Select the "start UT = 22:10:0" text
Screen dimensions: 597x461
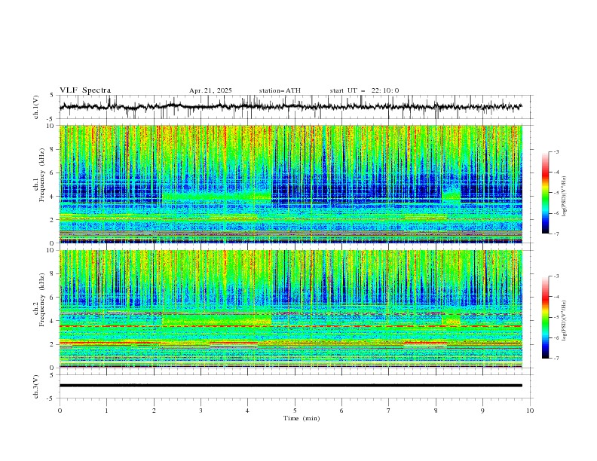[x=364, y=90]
